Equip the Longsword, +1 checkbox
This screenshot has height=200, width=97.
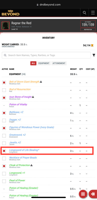point(4,174)
